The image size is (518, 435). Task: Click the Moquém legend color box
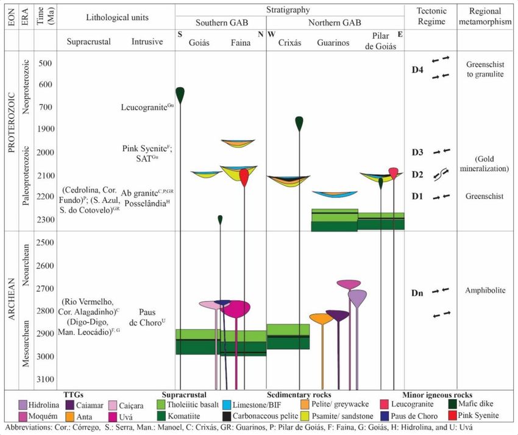[x=23, y=417]
